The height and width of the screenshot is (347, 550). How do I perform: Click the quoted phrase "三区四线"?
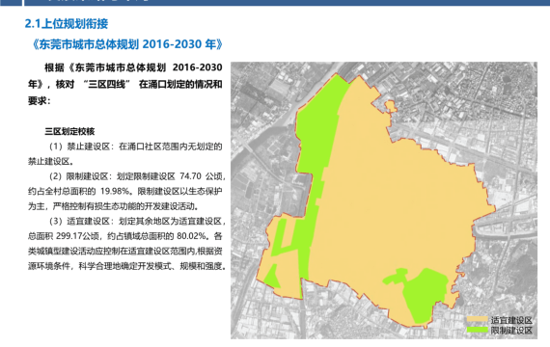point(107,85)
